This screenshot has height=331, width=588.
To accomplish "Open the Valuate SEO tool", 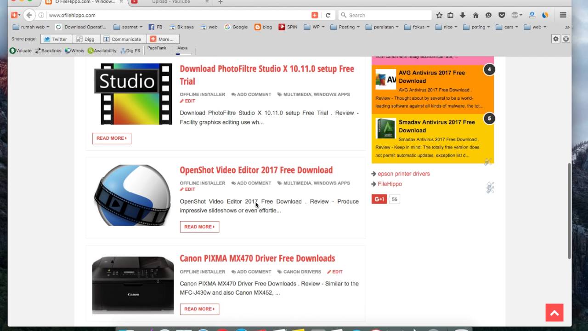I will (x=21, y=51).
